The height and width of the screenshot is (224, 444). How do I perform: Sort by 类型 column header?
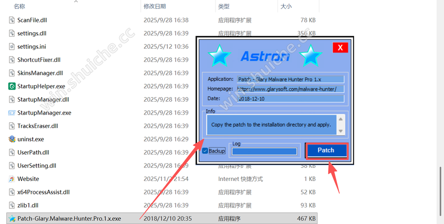(224, 6)
